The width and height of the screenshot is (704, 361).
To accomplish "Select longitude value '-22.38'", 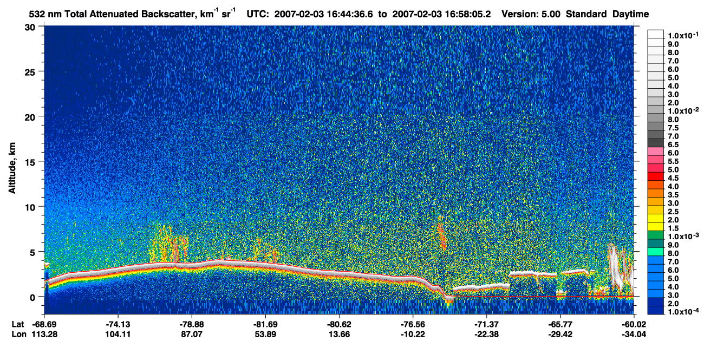I will pyautogui.click(x=487, y=334).
